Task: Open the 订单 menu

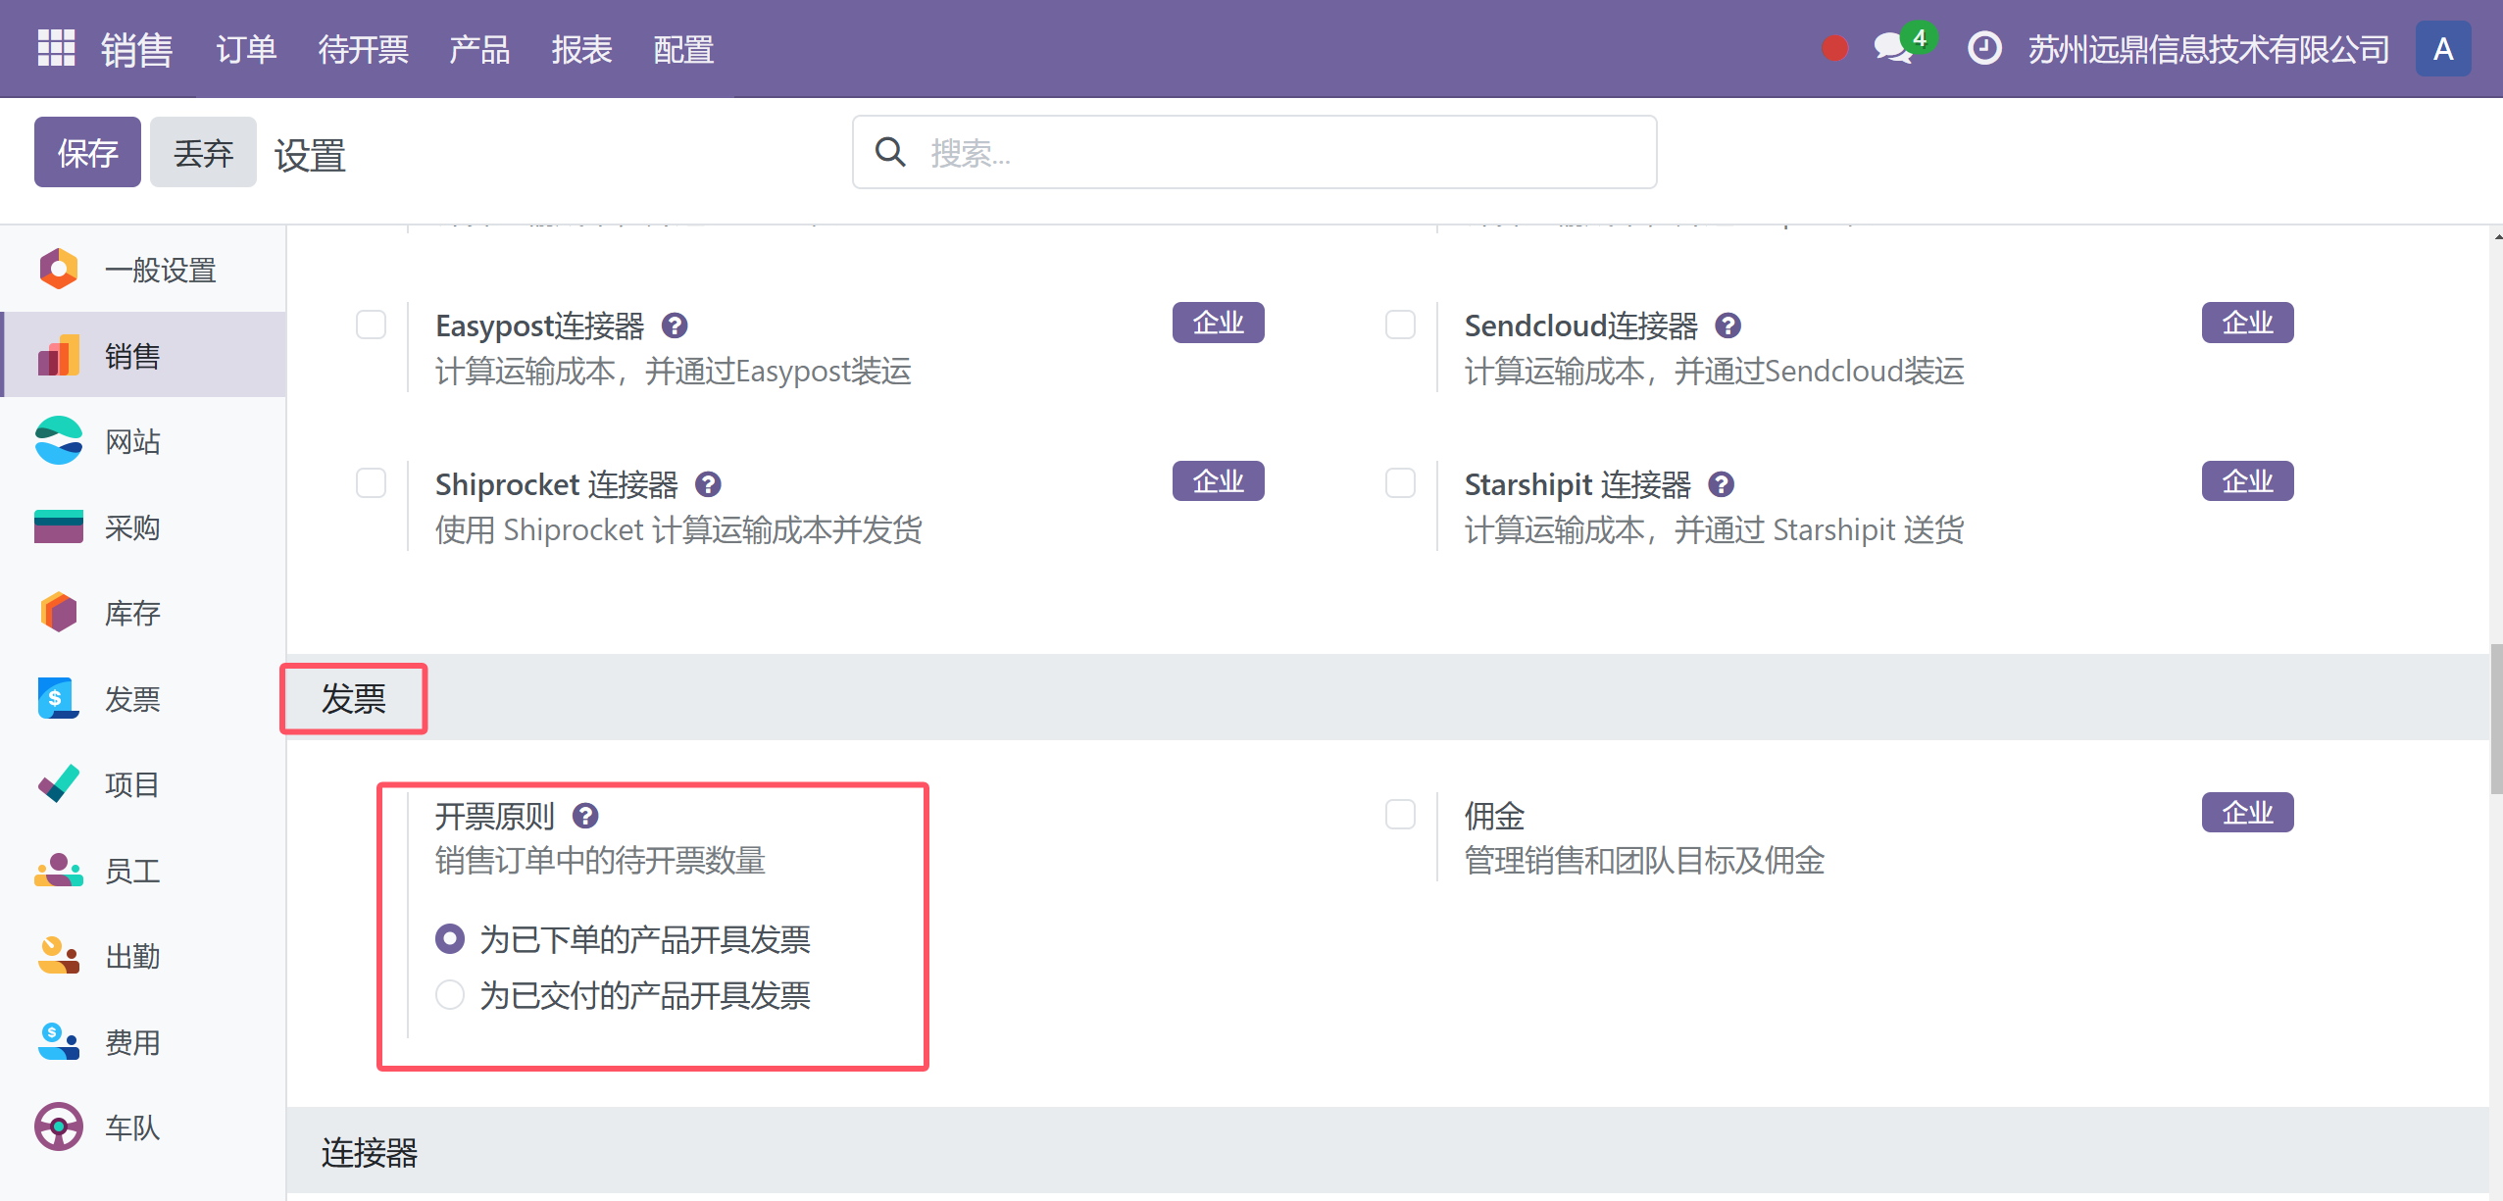Action: pyautogui.click(x=246, y=49)
